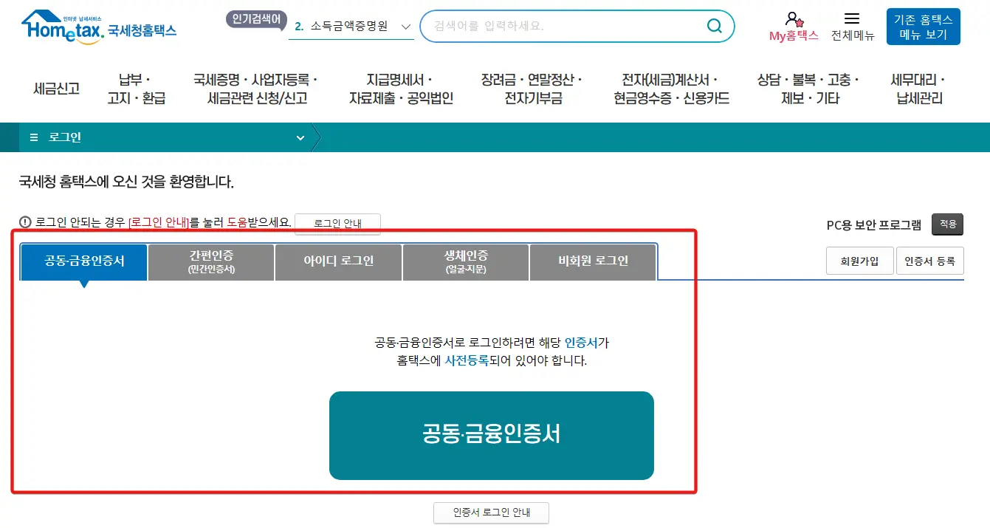990x528 pixels.
Task: Select the 생체인증 tab
Action: pos(465,261)
